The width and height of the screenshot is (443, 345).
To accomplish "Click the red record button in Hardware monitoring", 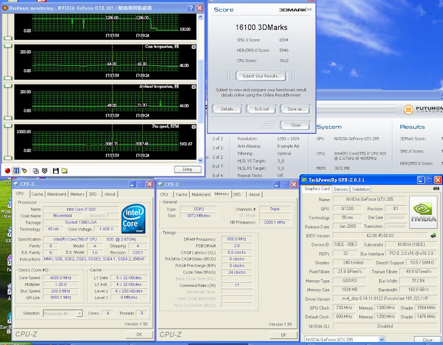I will [x=8, y=170].
